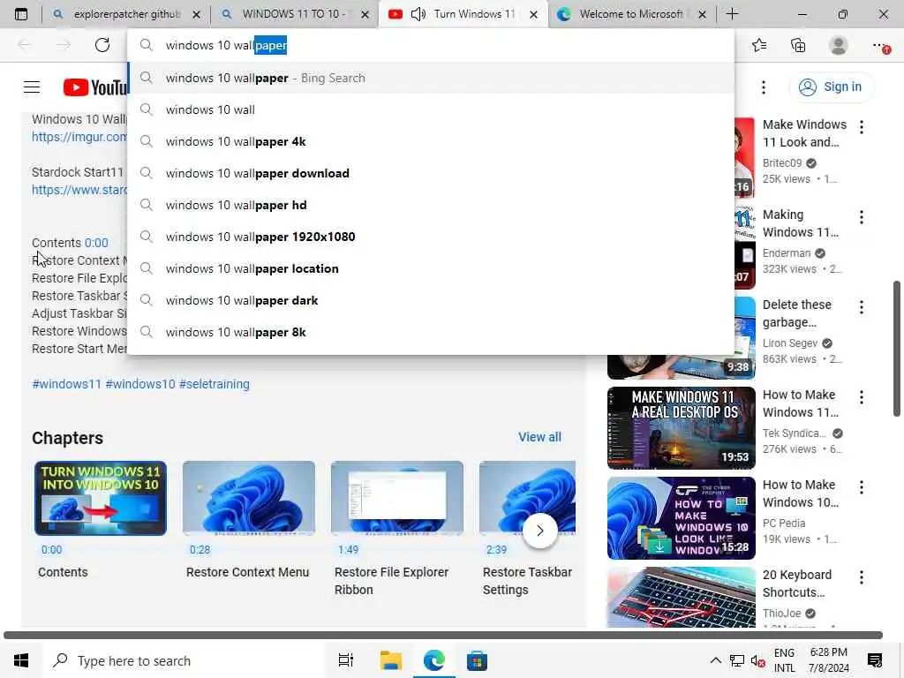
Task: Launch File Explorer from taskbar
Action: pyautogui.click(x=390, y=660)
